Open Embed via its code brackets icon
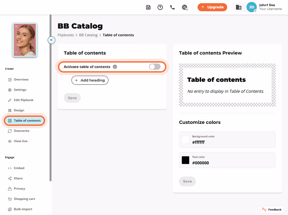This screenshot has height=215, width=288. (10, 168)
